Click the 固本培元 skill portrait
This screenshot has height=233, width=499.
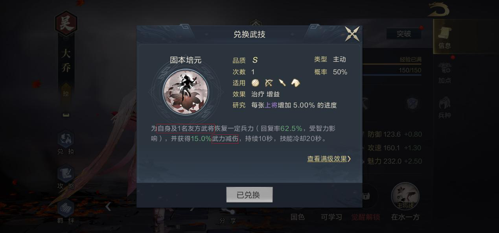186,92
